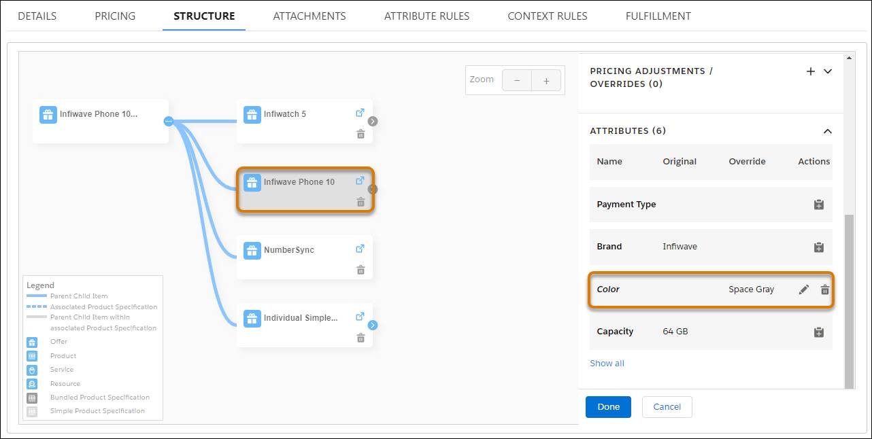
Task: Select the Structure tab
Action: (x=204, y=16)
